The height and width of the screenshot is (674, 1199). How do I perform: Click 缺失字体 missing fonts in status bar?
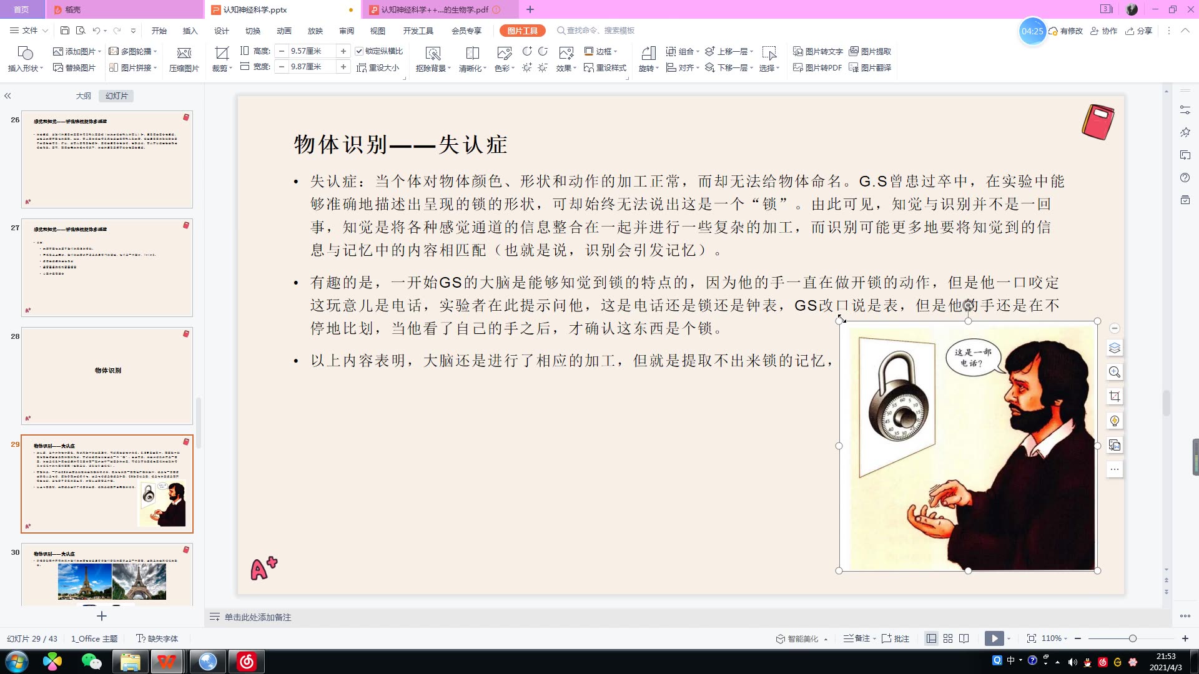[157, 638]
